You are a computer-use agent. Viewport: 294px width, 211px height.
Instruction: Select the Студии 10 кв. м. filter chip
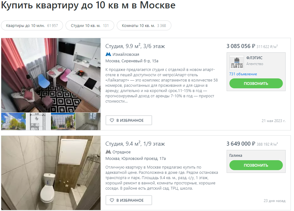point(90,25)
